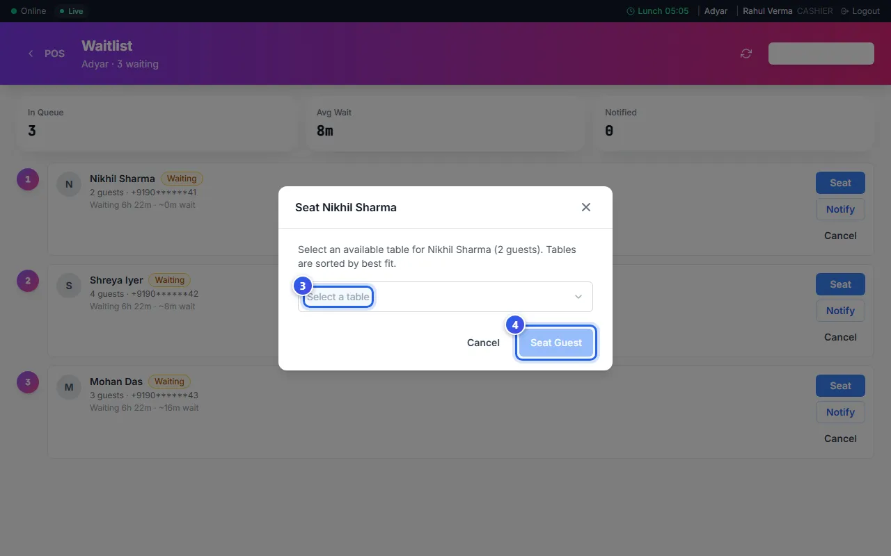Image resolution: width=891 pixels, height=556 pixels.
Task: Go back to POS with the arrow
Action: coord(31,54)
